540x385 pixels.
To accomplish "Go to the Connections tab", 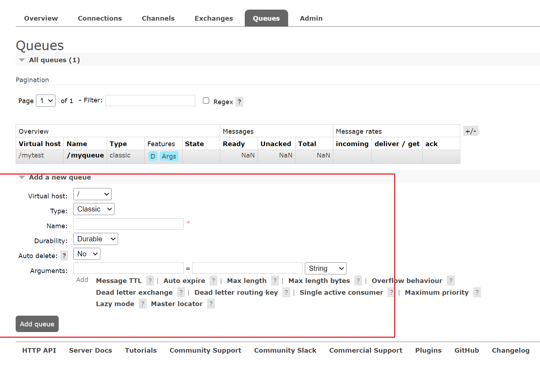I will pos(100,18).
